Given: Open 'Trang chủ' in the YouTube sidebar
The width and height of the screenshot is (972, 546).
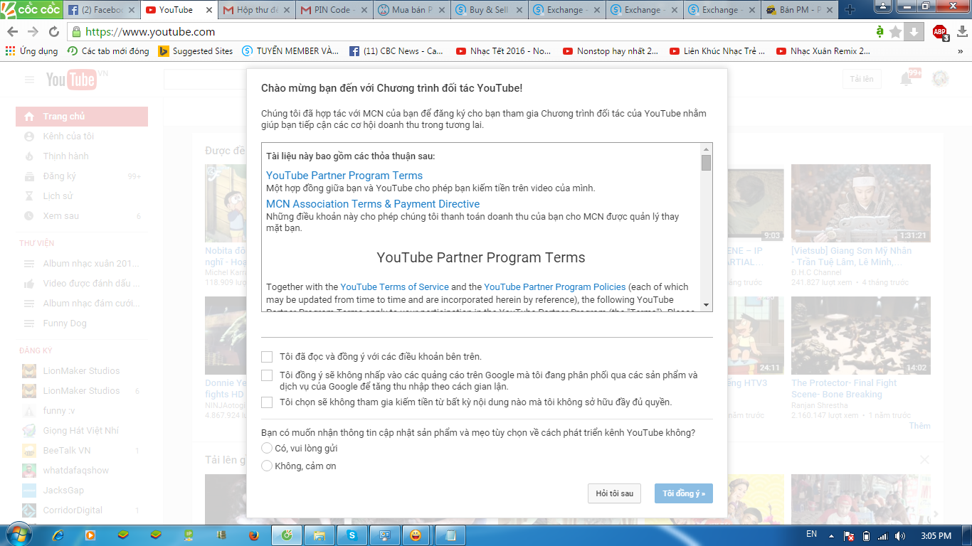Looking at the screenshot, I should click(82, 117).
